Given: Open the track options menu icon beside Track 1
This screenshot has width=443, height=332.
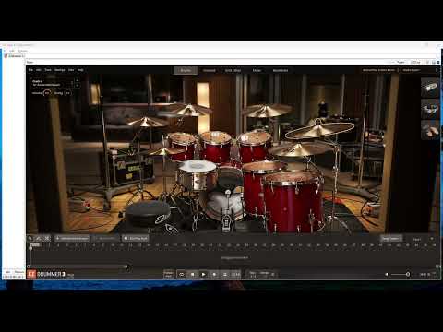Looking at the screenshot, I should coord(432,239).
